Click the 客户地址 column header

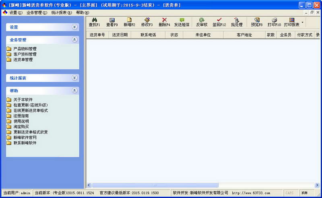[x=244, y=35]
